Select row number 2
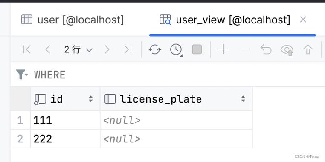This screenshot has height=162, width=325. tap(20, 139)
